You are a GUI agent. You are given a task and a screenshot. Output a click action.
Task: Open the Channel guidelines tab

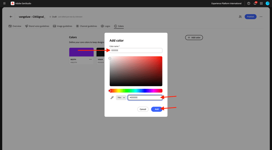[x=86, y=26]
